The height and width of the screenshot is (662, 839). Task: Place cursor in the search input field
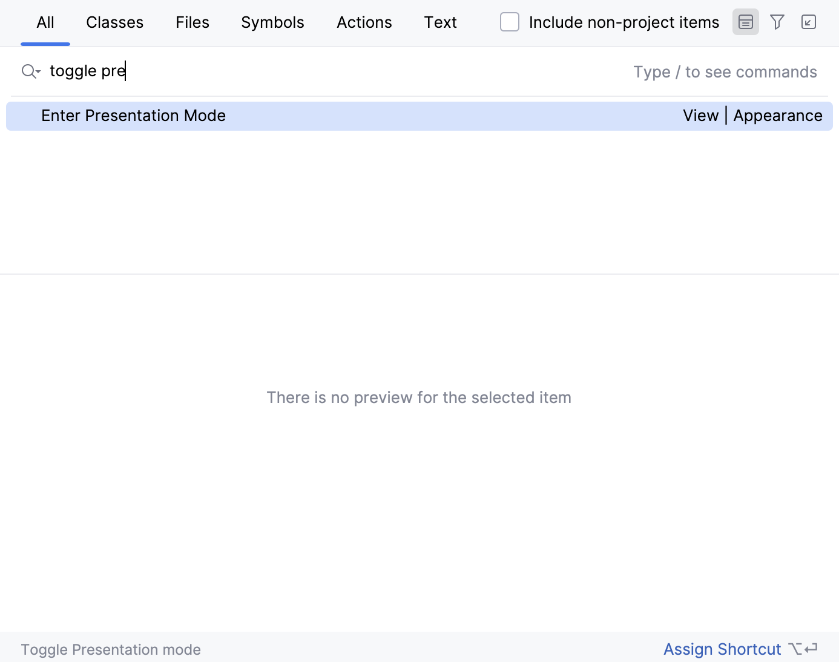(x=242, y=71)
